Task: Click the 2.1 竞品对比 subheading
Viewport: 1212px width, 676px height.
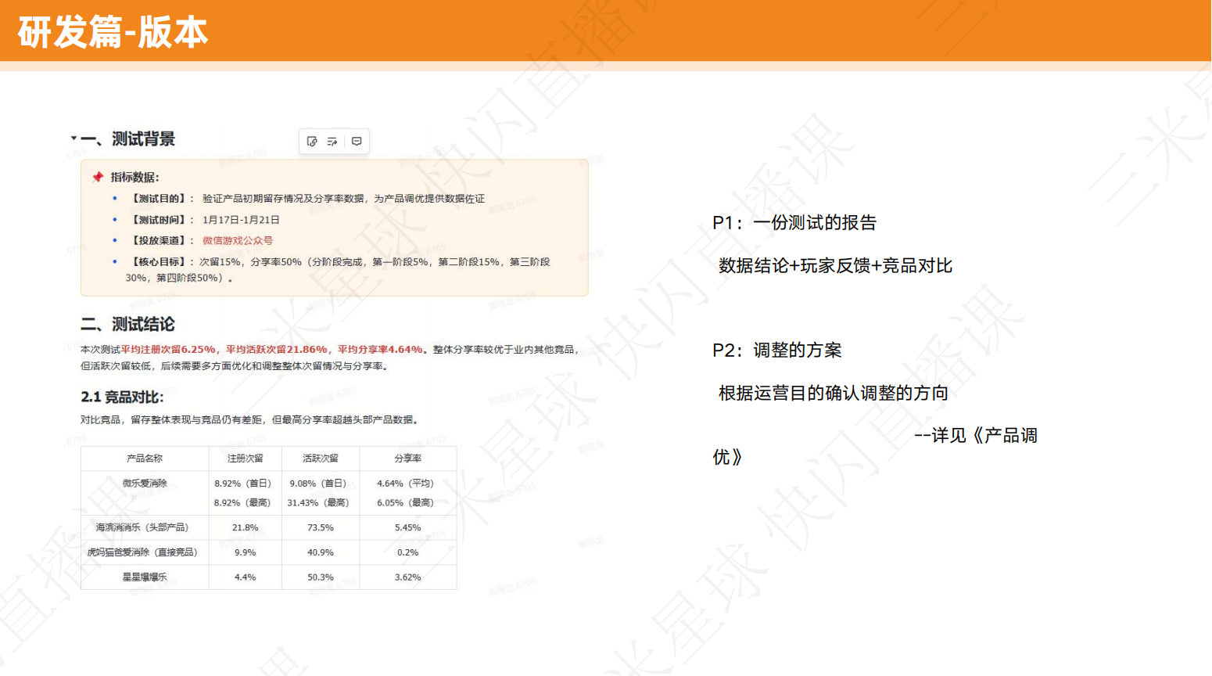Action: 122,397
